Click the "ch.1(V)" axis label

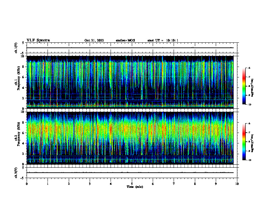point(16,48)
